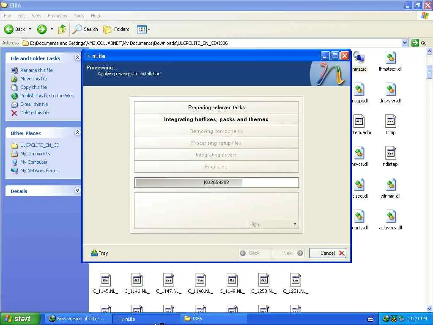The width and height of the screenshot is (433, 325).
Task: Collapse the File and Folder Tasks panel
Action: click(77, 58)
